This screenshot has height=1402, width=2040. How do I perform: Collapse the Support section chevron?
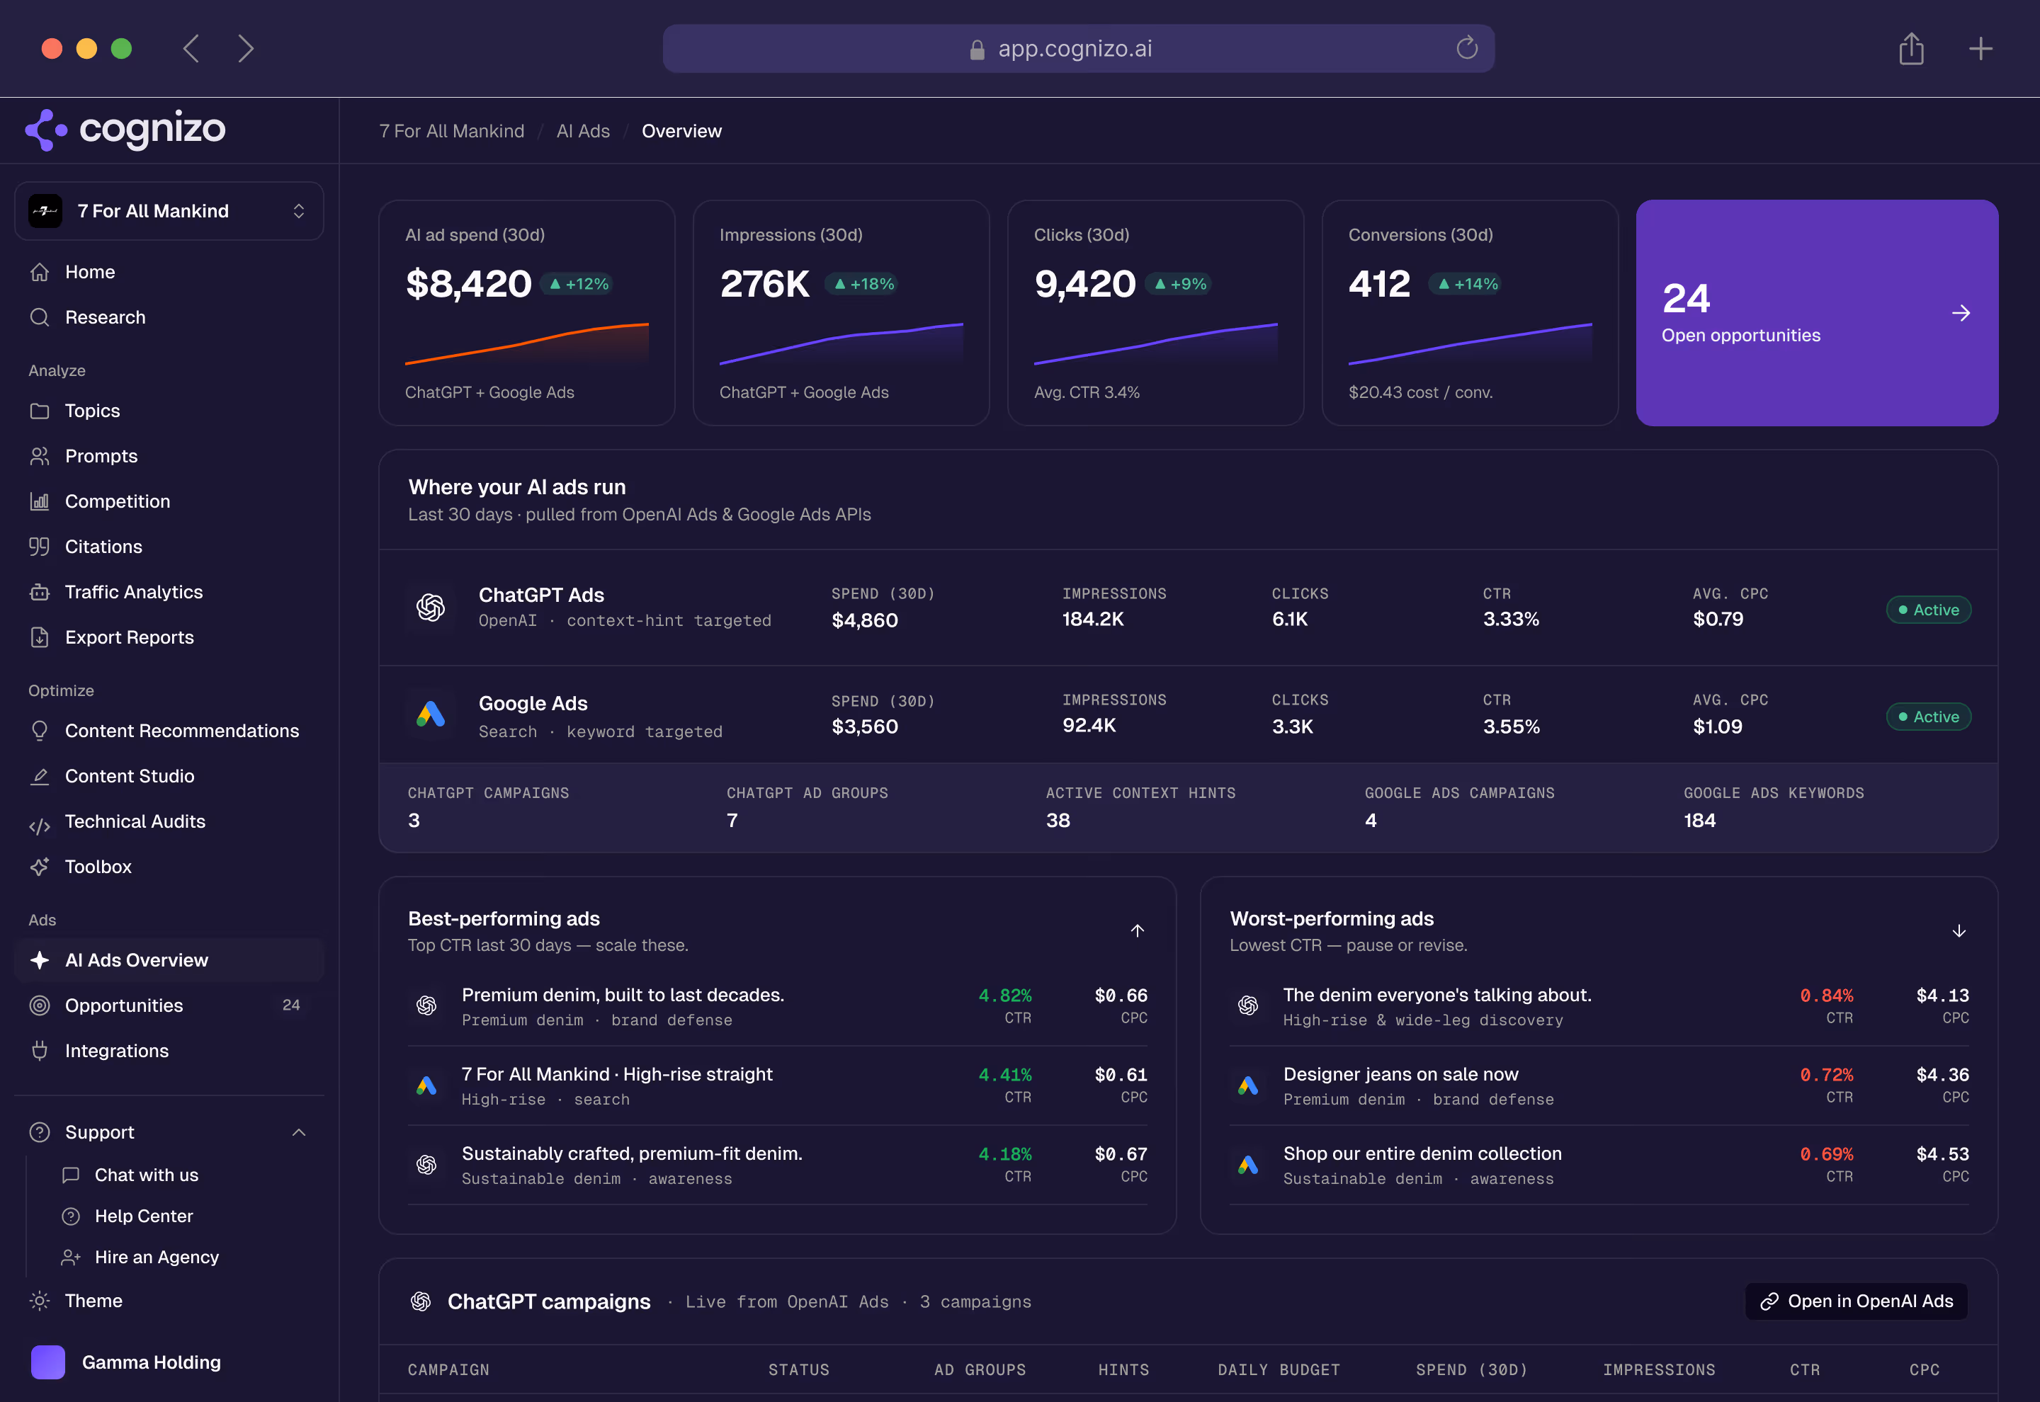click(x=299, y=1132)
